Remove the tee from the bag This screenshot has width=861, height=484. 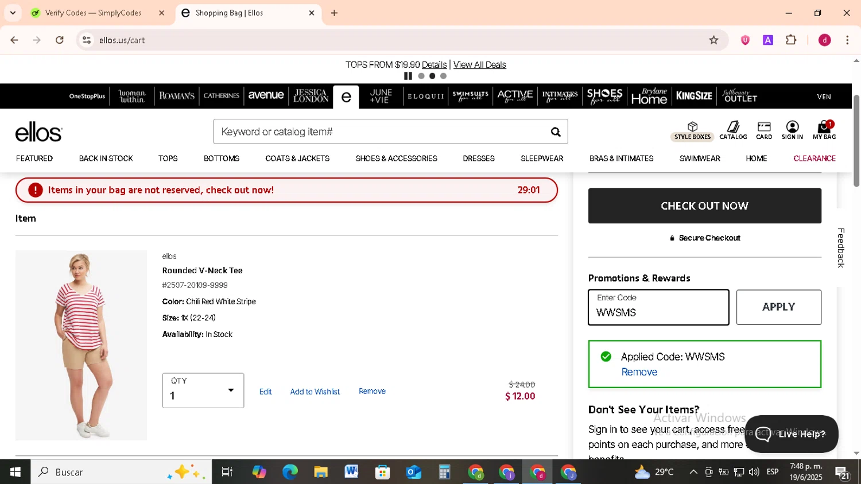coord(372,391)
